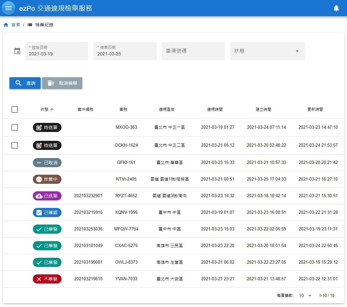The width and height of the screenshot is (347, 307).
Task: Click the home icon in the breadcrumb
Action: (6, 24)
